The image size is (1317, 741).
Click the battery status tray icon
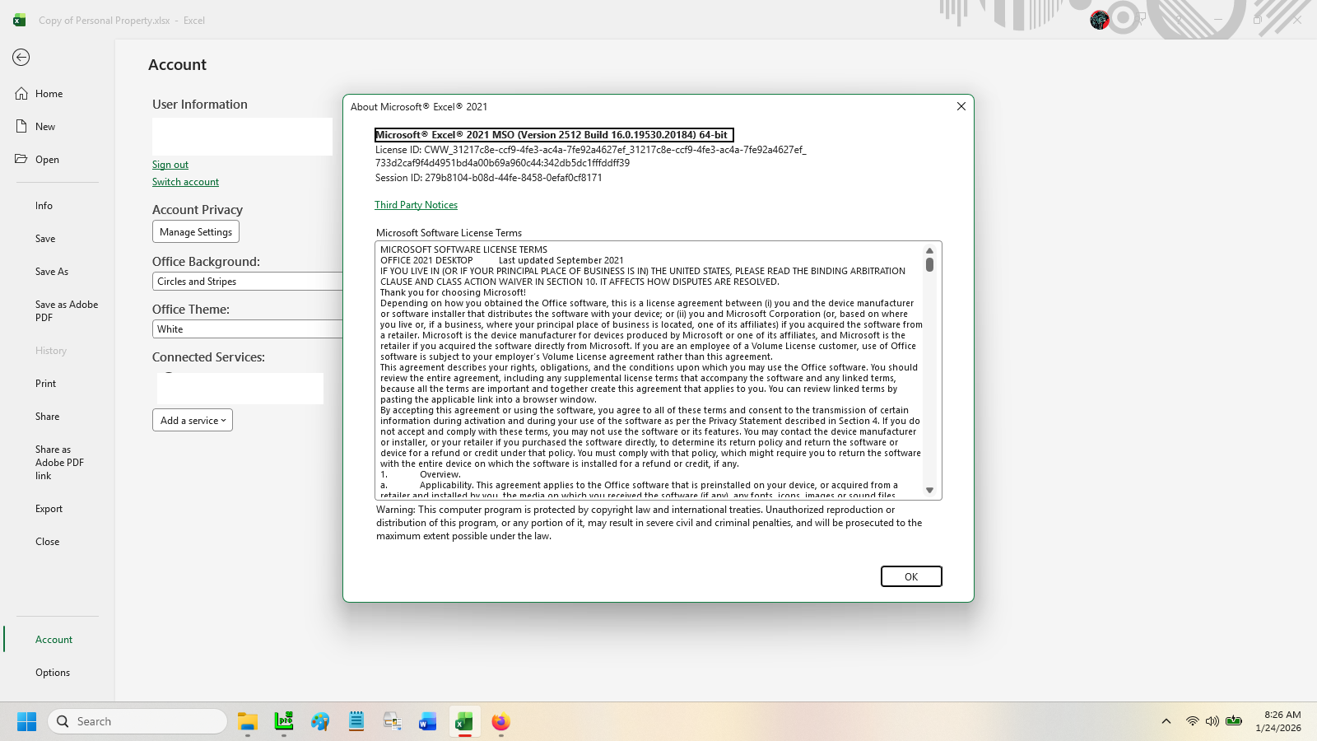point(1233,721)
